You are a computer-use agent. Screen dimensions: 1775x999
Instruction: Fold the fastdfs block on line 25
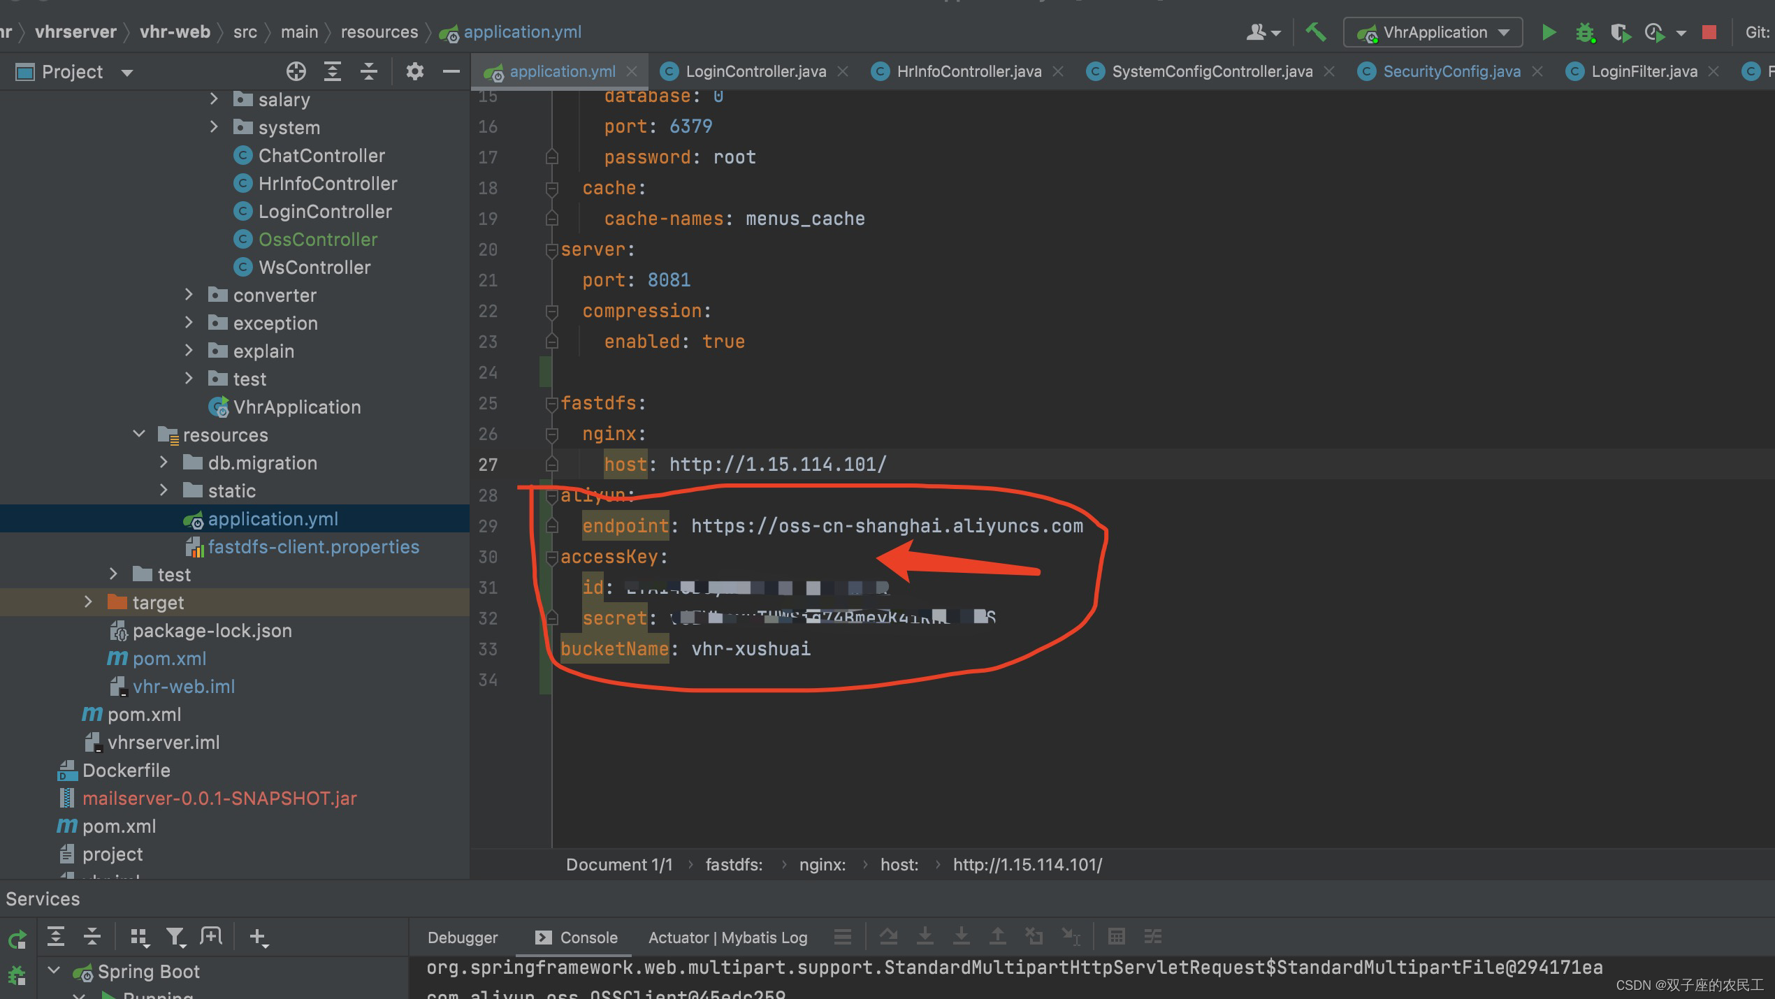point(551,404)
